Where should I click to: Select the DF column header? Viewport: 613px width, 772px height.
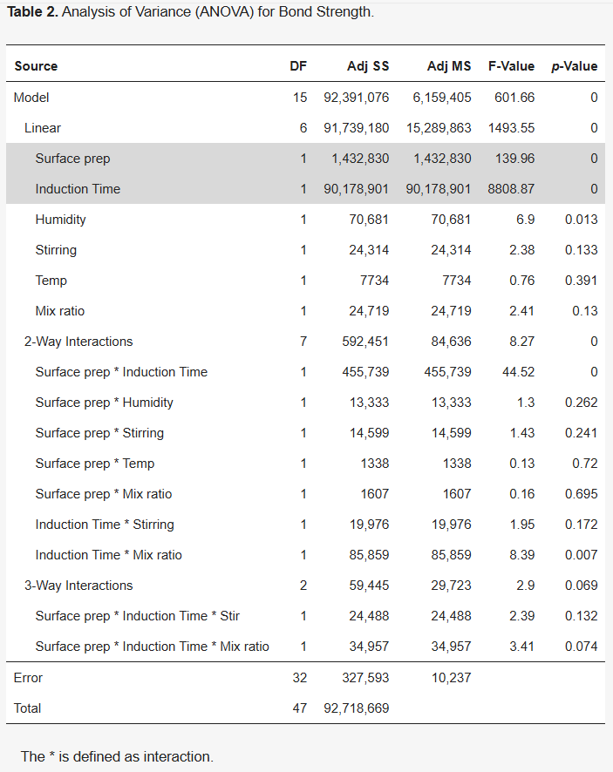click(298, 66)
